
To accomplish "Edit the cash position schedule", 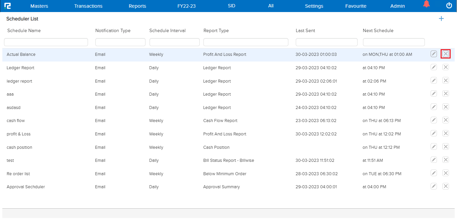I will [434, 146].
